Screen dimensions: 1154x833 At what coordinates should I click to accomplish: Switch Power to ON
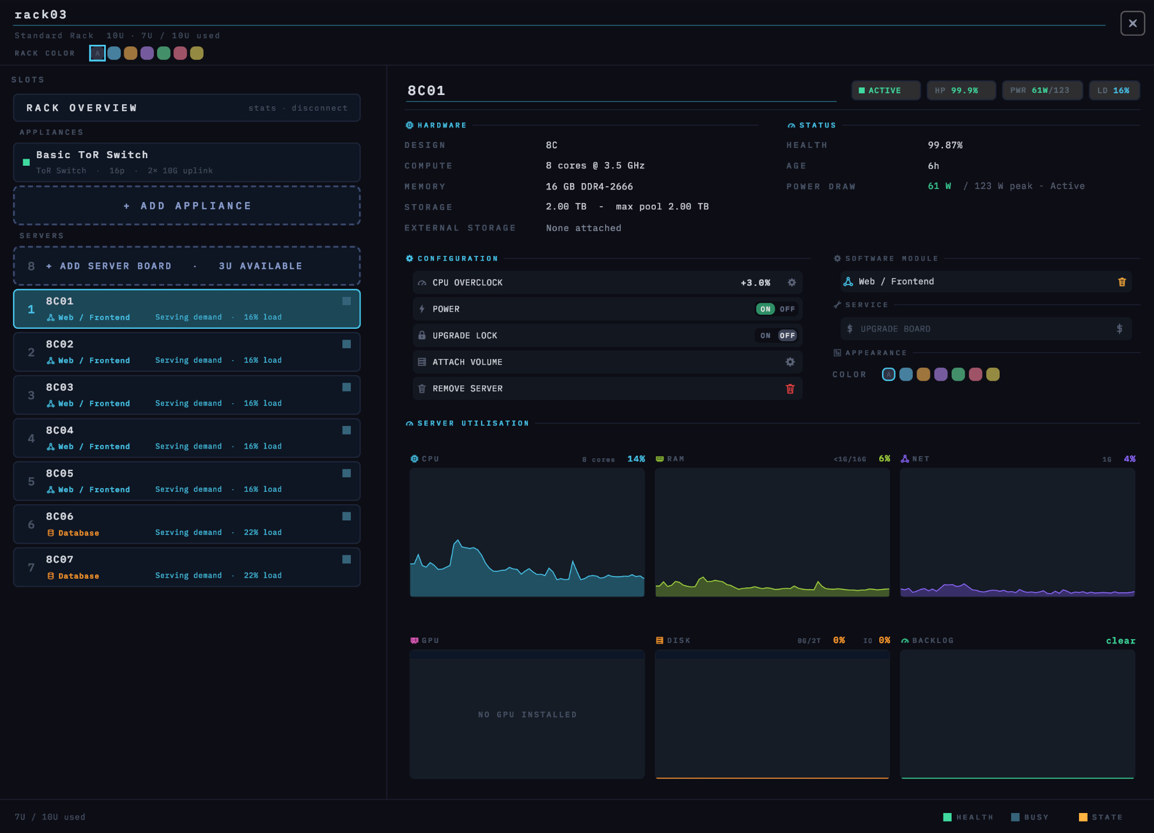pos(765,309)
